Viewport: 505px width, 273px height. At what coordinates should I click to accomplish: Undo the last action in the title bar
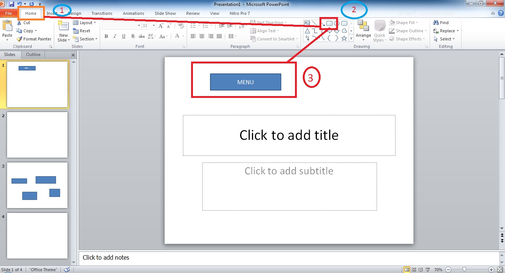[x=19, y=4]
